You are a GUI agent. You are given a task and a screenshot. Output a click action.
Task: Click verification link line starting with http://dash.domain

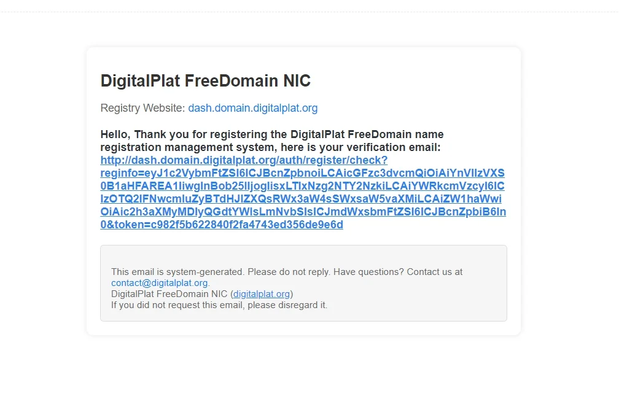[244, 160]
